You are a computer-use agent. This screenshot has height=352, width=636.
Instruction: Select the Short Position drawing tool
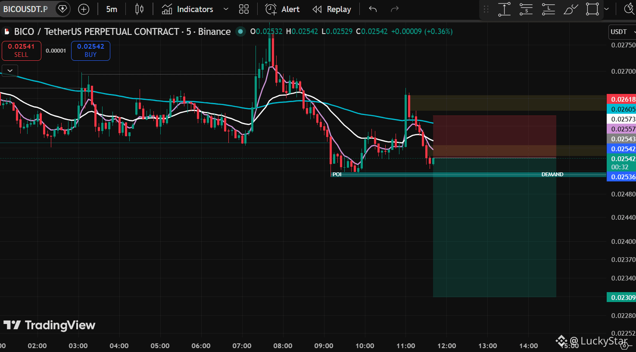pyautogui.click(x=526, y=9)
